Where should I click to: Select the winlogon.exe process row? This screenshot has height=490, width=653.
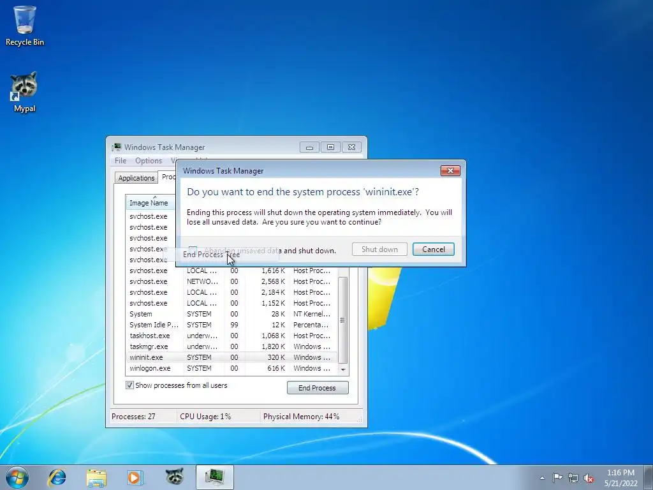[x=232, y=368]
